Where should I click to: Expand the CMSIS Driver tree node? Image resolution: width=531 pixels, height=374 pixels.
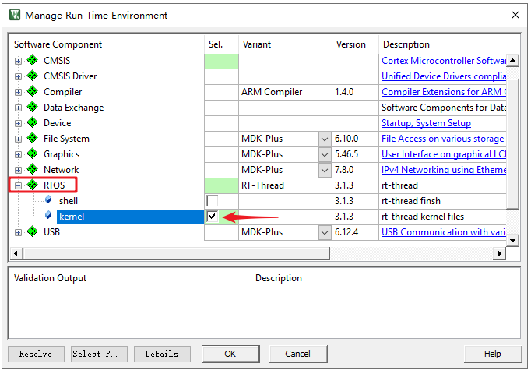point(18,76)
